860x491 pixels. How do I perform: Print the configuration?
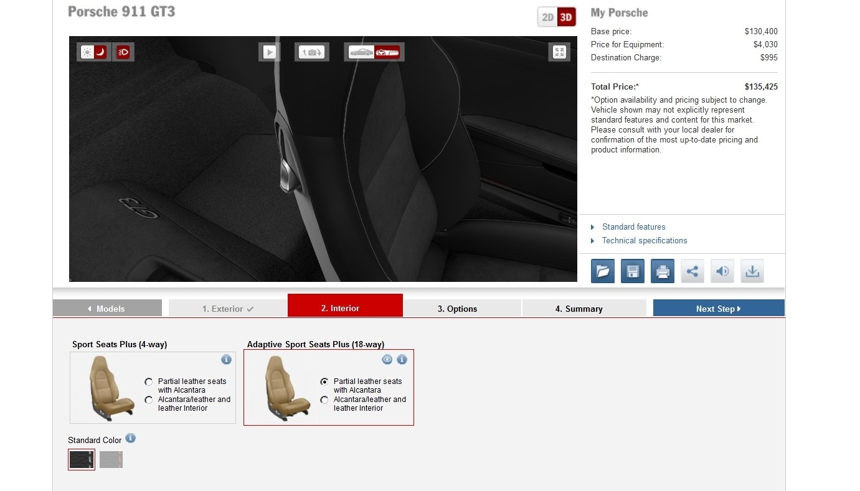(x=663, y=271)
